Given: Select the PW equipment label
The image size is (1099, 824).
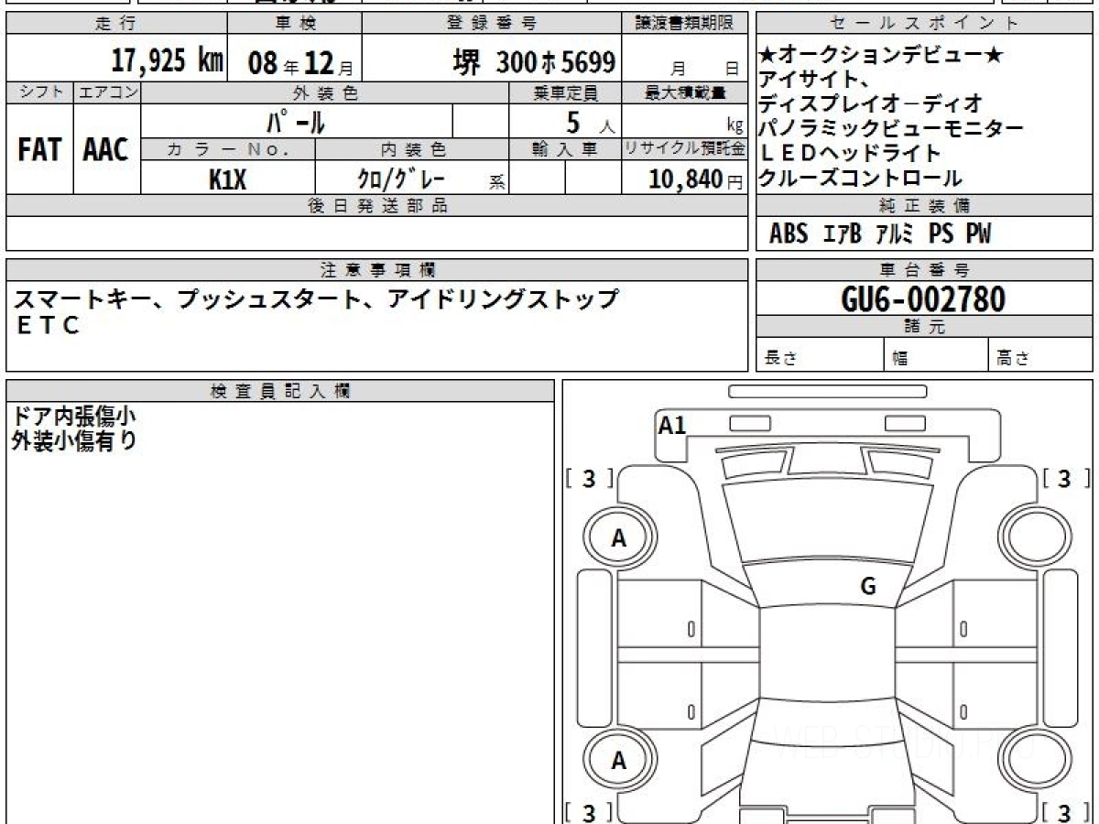Looking at the screenshot, I should (x=979, y=235).
